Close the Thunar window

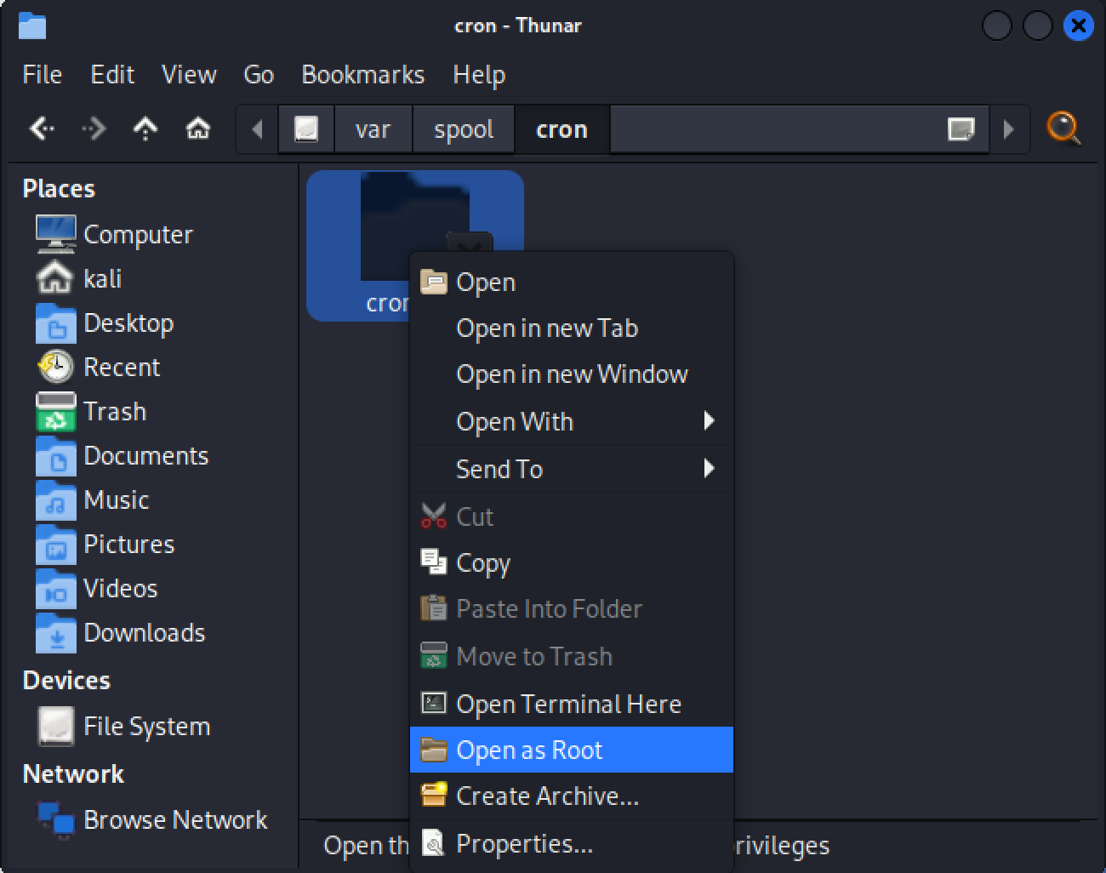(1078, 26)
